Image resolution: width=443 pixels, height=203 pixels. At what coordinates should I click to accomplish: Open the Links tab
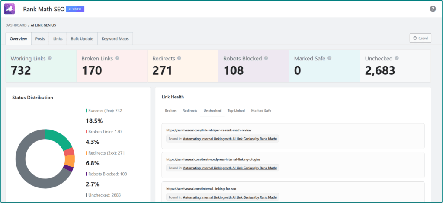(x=58, y=39)
